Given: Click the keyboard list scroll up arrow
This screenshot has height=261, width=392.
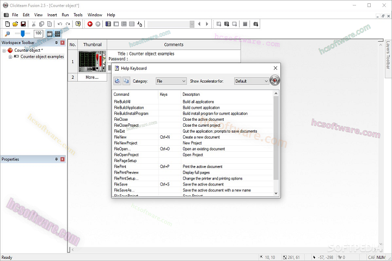Looking at the screenshot, I should click(275, 94).
